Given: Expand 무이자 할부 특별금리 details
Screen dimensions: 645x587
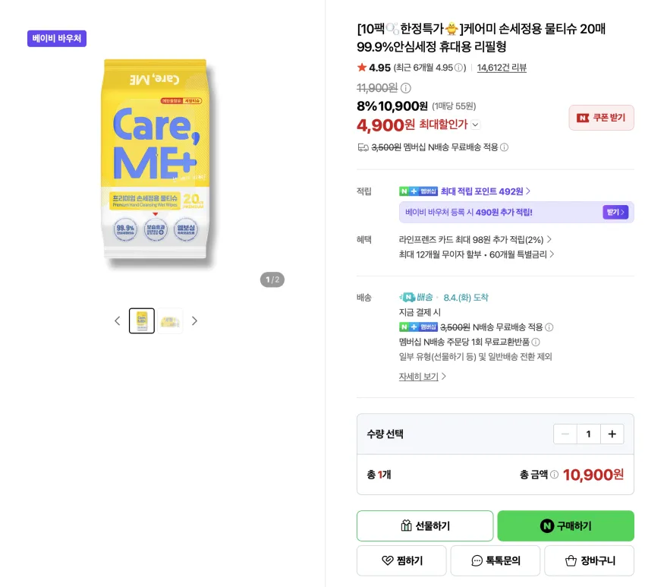Looking at the screenshot, I should tap(477, 254).
